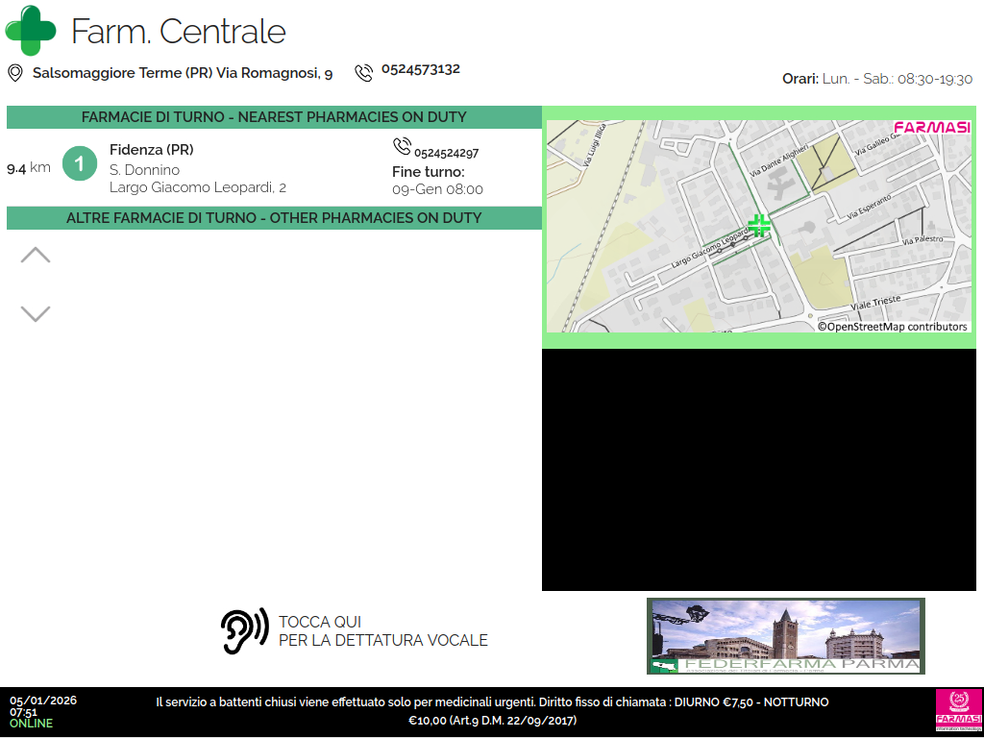Tap the ear icon for voice dictation
The width and height of the screenshot is (984, 738).
[x=244, y=631]
